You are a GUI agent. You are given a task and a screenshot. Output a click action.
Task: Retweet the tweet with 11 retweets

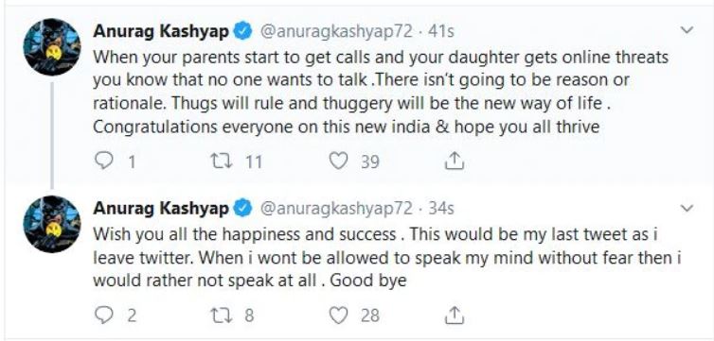pos(221,162)
